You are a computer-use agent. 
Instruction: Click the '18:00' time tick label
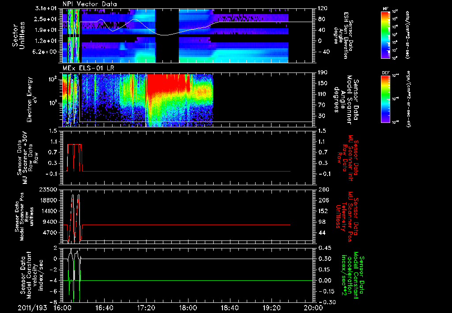188,308
